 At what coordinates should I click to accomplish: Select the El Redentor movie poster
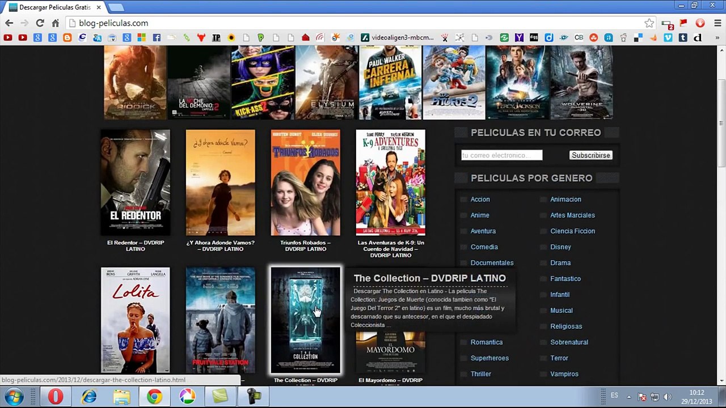135,182
